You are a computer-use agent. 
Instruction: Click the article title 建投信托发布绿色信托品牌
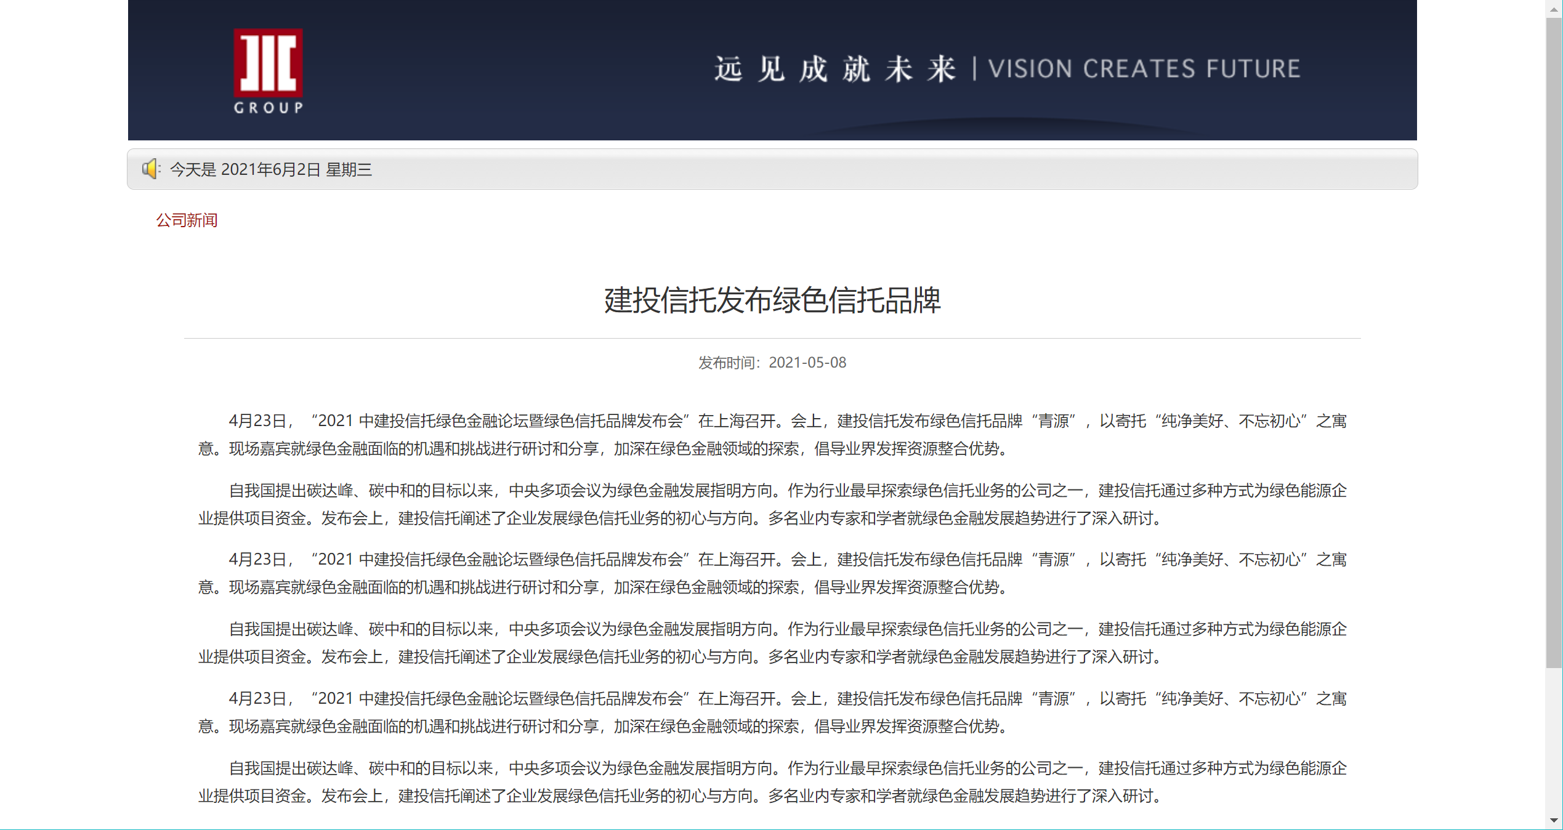point(772,300)
